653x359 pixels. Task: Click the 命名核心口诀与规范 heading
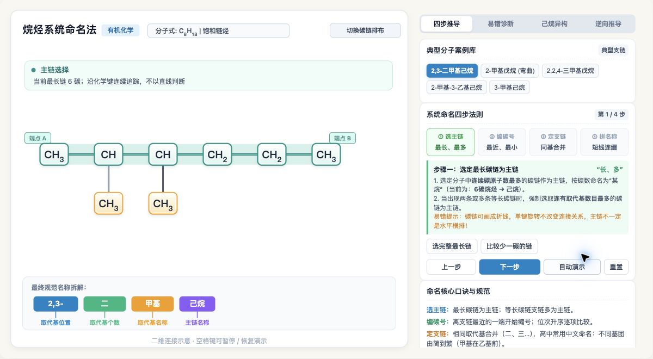pyautogui.click(x=458, y=292)
